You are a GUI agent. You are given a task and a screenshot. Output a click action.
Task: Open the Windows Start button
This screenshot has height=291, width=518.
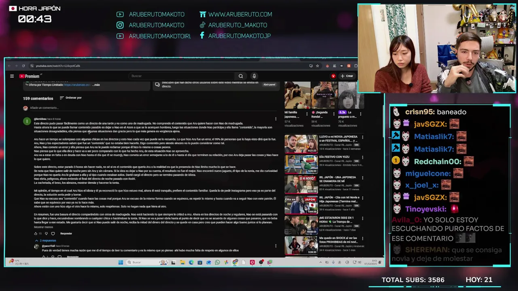point(120,262)
